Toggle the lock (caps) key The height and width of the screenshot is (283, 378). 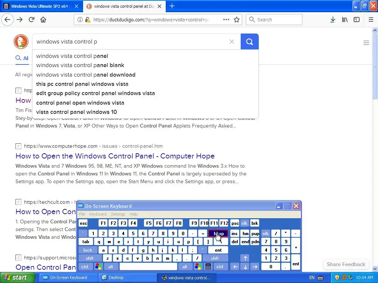click(x=88, y=250)
